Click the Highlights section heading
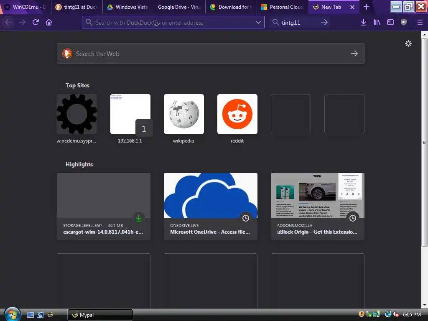428x321 pixels. tap(79, 164)
